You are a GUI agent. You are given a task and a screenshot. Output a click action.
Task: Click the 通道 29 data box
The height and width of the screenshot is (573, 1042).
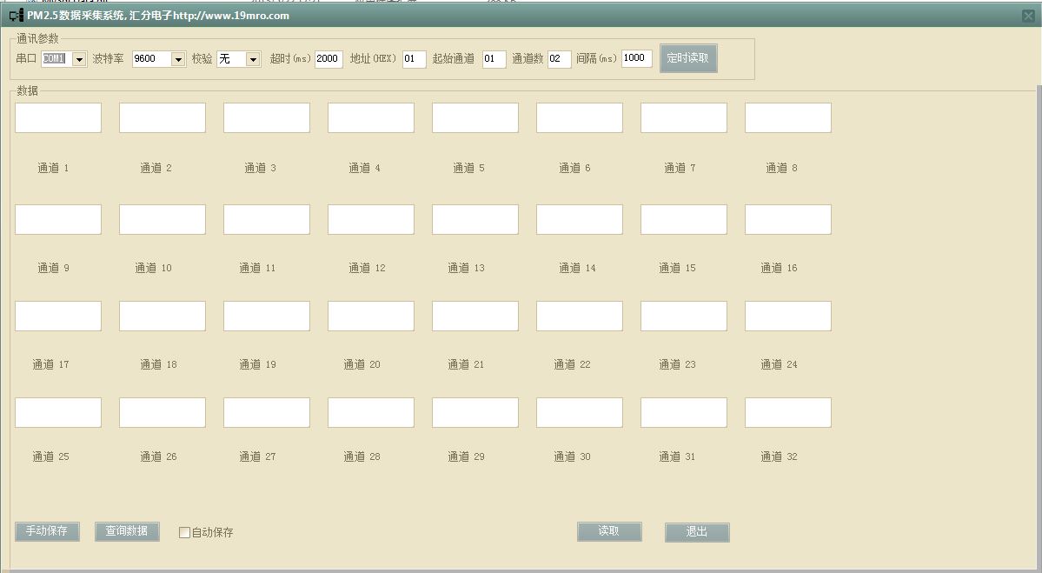[476, 413]
